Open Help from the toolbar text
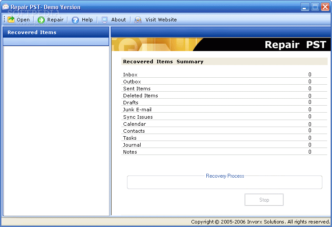Viewport: 332px width, 227px height. [x=87, y=20]
